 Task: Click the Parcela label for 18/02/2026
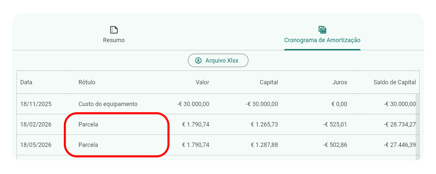[88, 124]
